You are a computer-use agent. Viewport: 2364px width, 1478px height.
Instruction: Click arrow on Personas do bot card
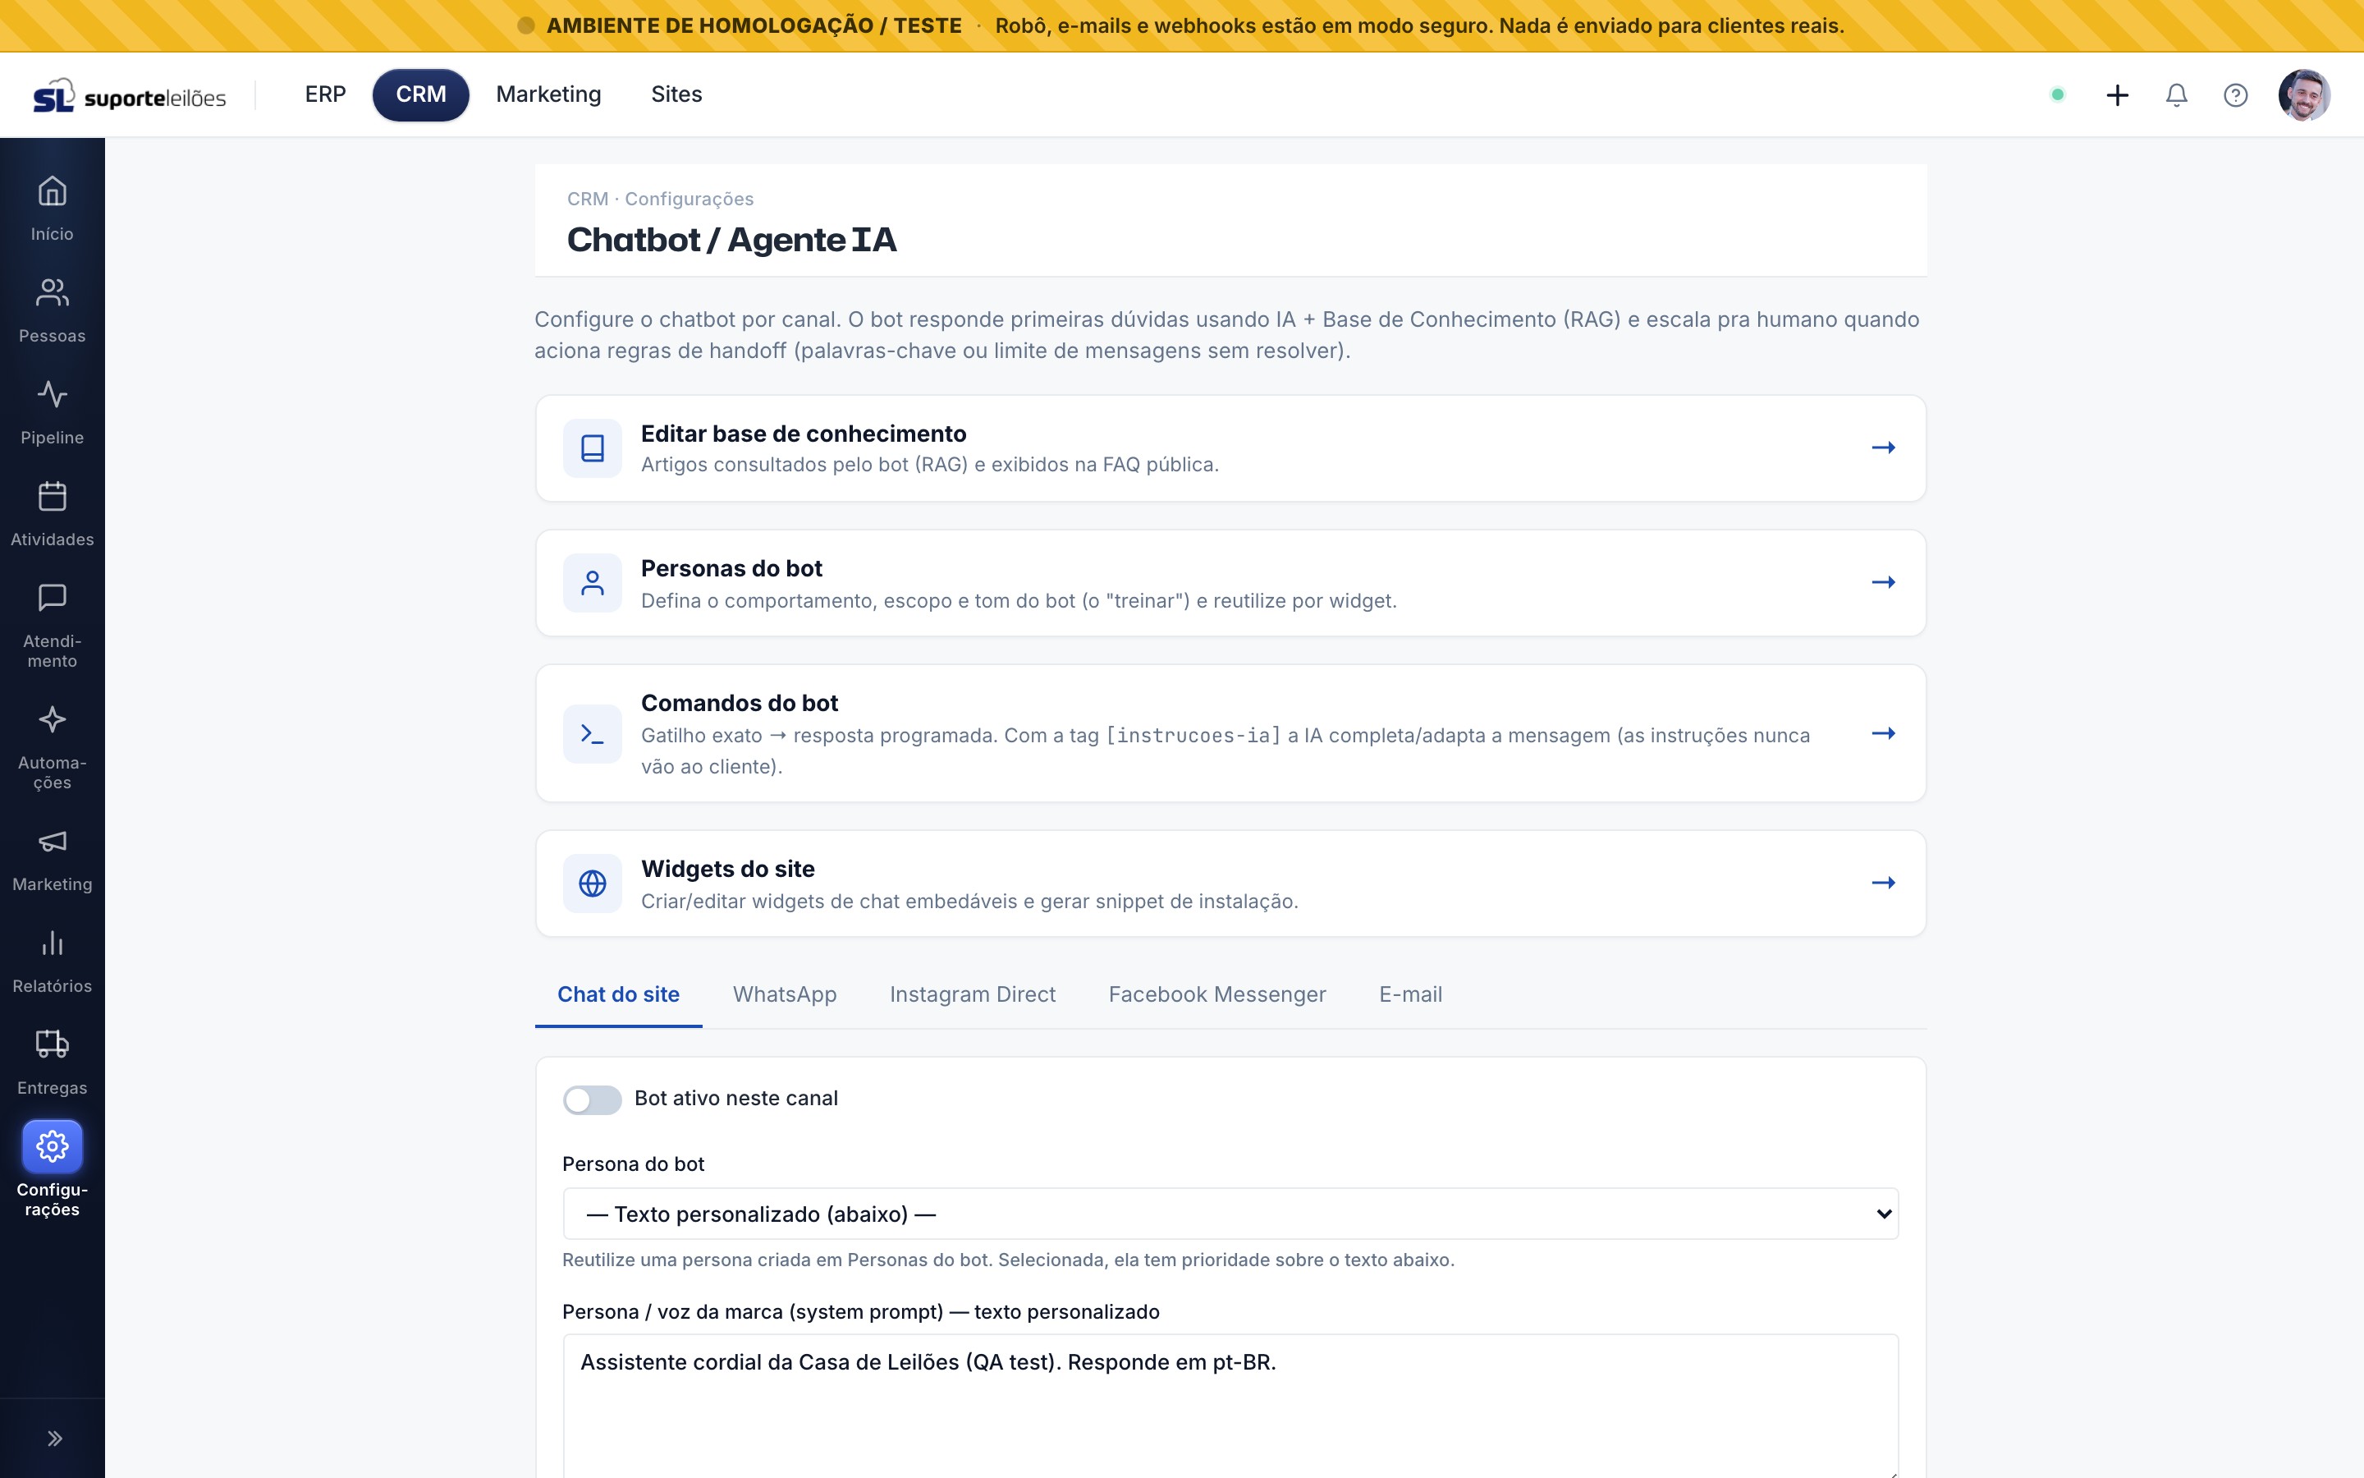tap(1883, 583)
